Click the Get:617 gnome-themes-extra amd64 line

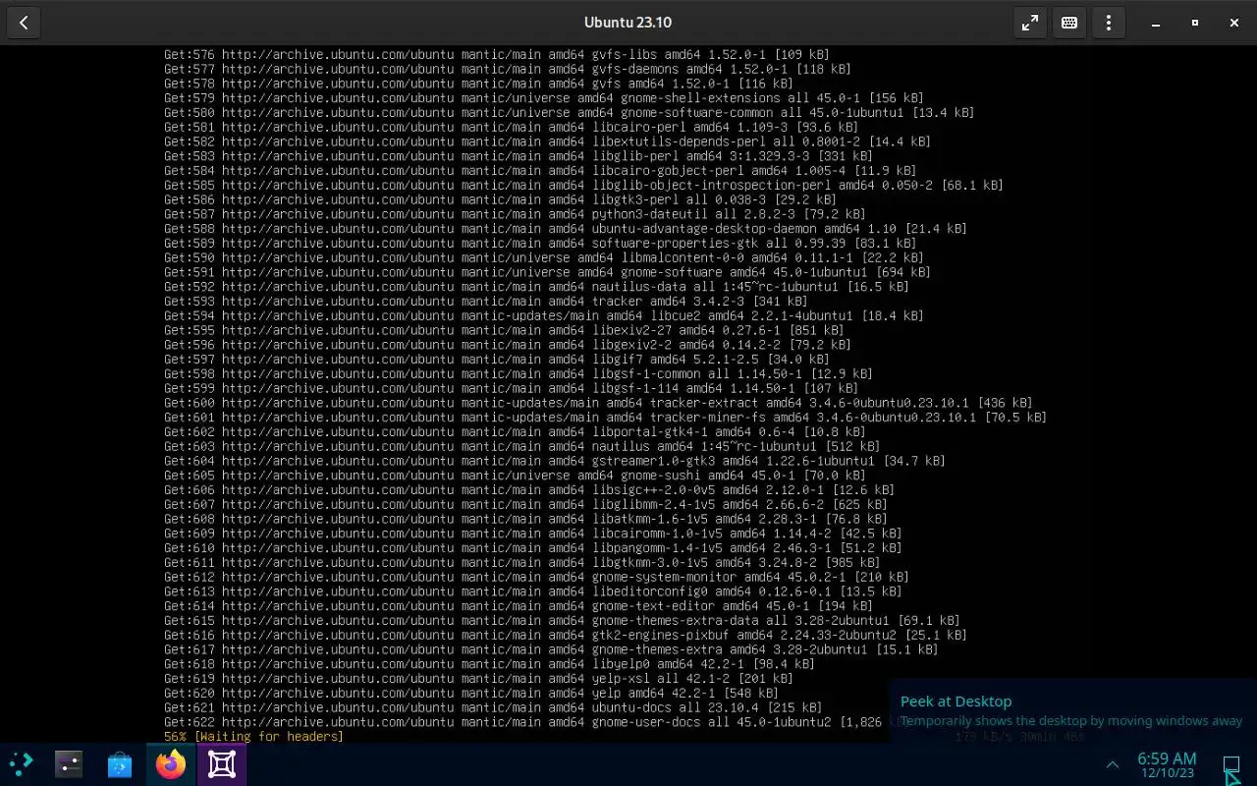(x=551, y=649)
